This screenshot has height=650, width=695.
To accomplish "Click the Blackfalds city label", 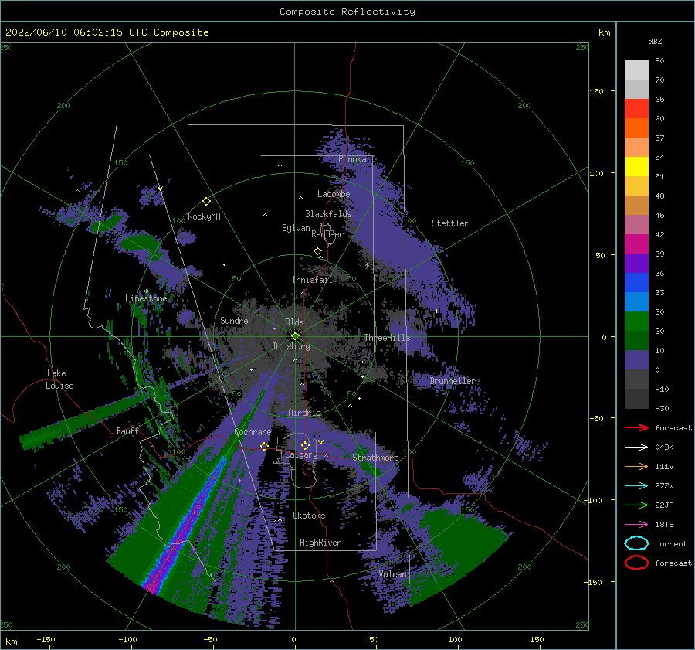I will 328,214.
